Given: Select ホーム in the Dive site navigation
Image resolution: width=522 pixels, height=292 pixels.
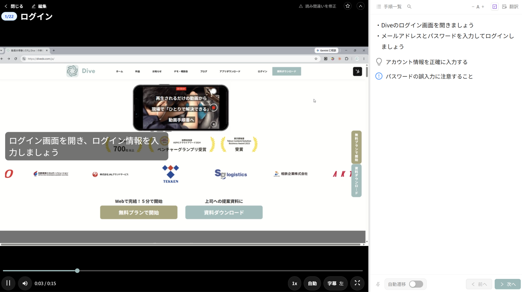Looking at the screenshot, I should (119, 71).
